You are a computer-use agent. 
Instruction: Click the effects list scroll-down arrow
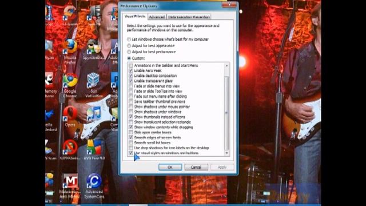226,153
